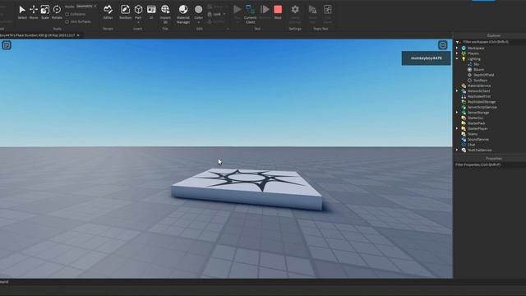Select MaterialService in Explorer
The height and width of the screenshot is (296, 526).
(x=479, y=86)
